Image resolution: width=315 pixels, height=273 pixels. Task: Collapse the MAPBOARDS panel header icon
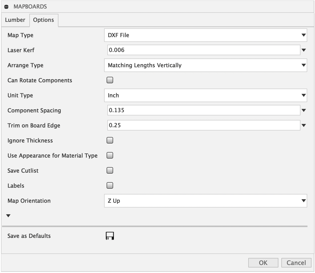point(7,7)
